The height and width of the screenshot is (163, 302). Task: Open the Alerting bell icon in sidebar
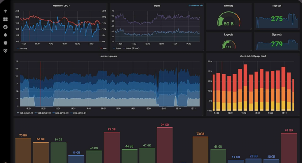tap(5, 35)
